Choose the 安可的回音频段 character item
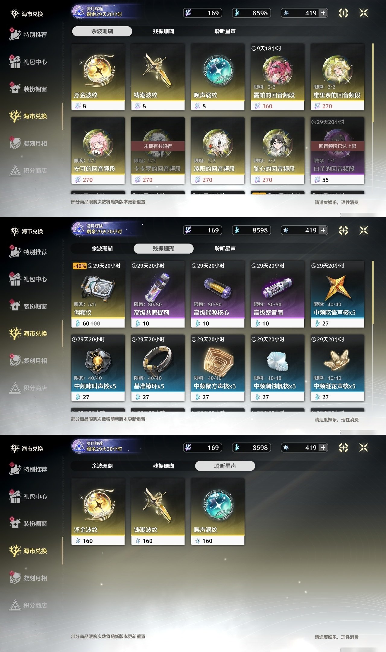The width and height of the screenshot is (386, 652). [x=98, y=151]
